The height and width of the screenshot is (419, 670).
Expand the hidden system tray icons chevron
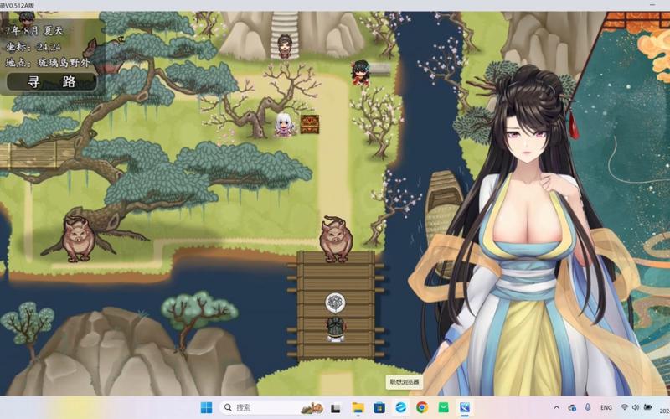tap(557, 407)
